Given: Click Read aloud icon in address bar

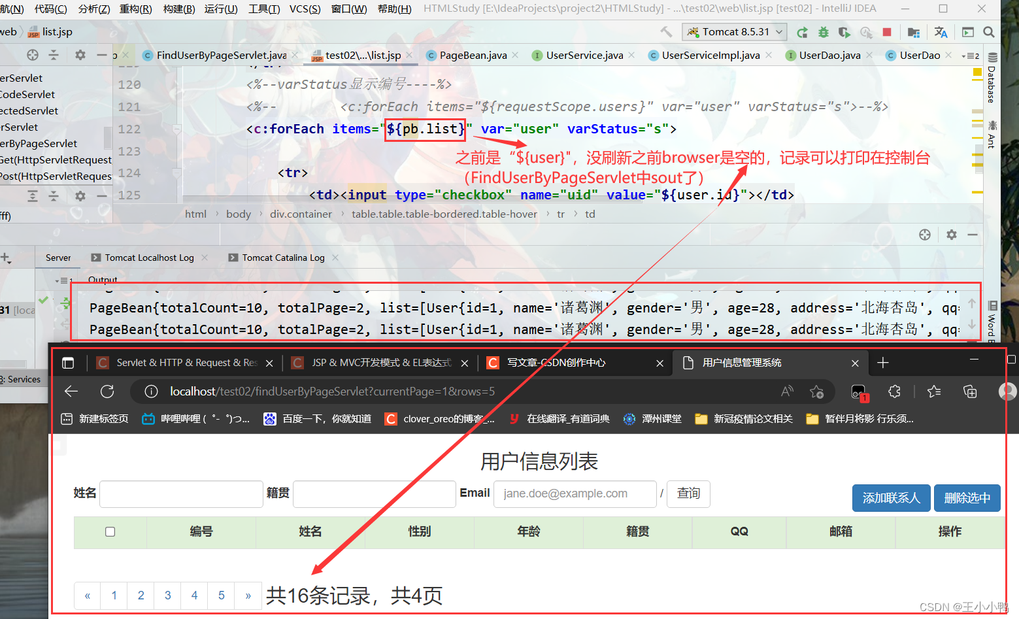Looking at the screenshot, I should pos(787,391).
